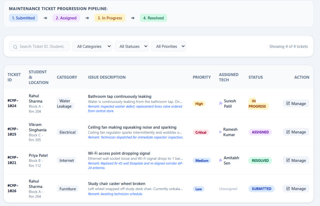Click the Assigned Tech column header
Image resolution: width=320 pixels, height=206 pixels.
[x=229, y=77]
